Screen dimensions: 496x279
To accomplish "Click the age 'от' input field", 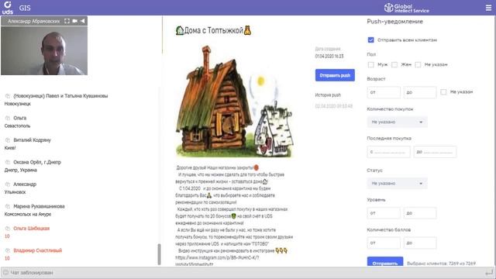I will point(384,92).
